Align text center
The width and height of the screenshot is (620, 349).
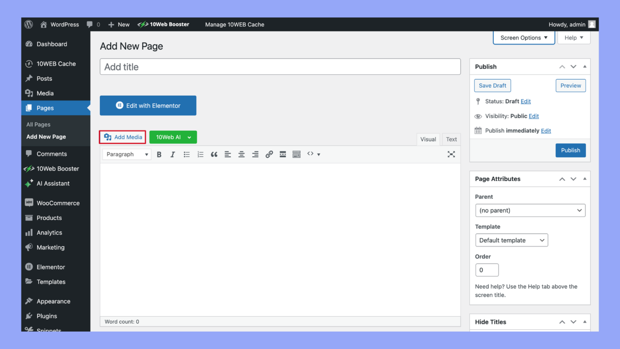pyautogui.click(x=241, y=154)
